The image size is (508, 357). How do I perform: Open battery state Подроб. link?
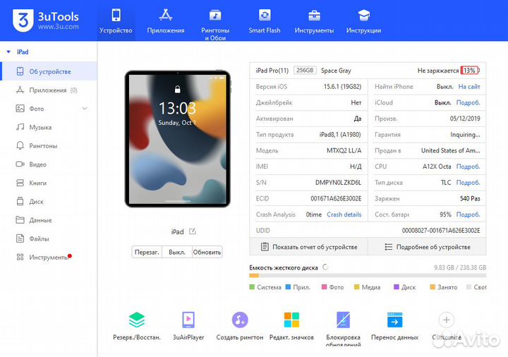coord(468,214)
